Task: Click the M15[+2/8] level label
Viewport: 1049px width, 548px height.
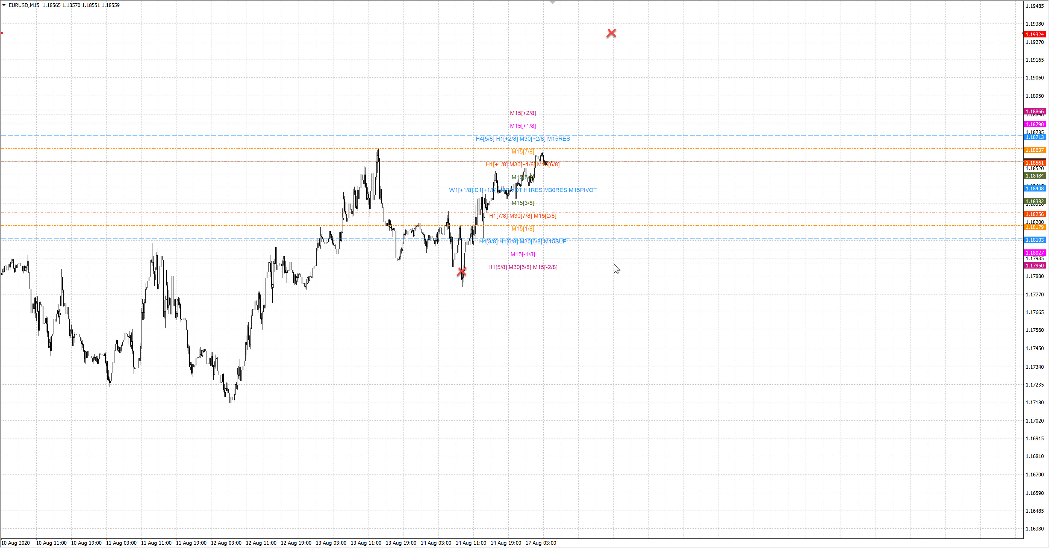Action: coord(523,113)
